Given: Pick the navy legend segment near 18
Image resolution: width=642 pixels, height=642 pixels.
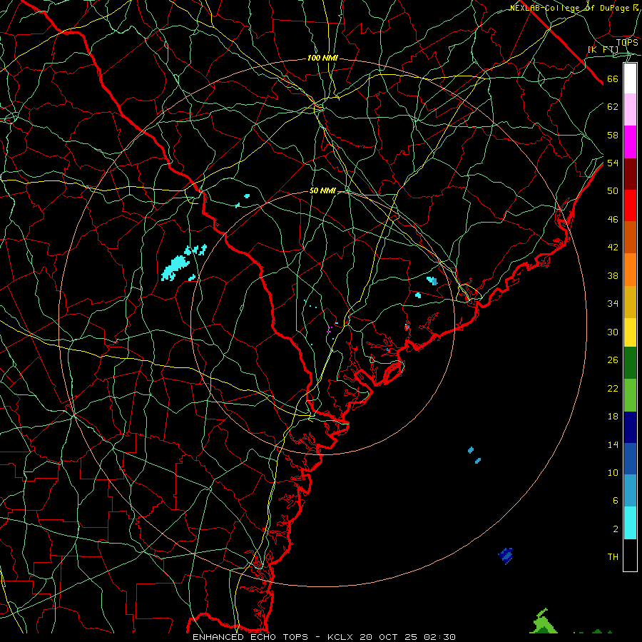Looking at the screenshot, I should [x=630, y=427].
